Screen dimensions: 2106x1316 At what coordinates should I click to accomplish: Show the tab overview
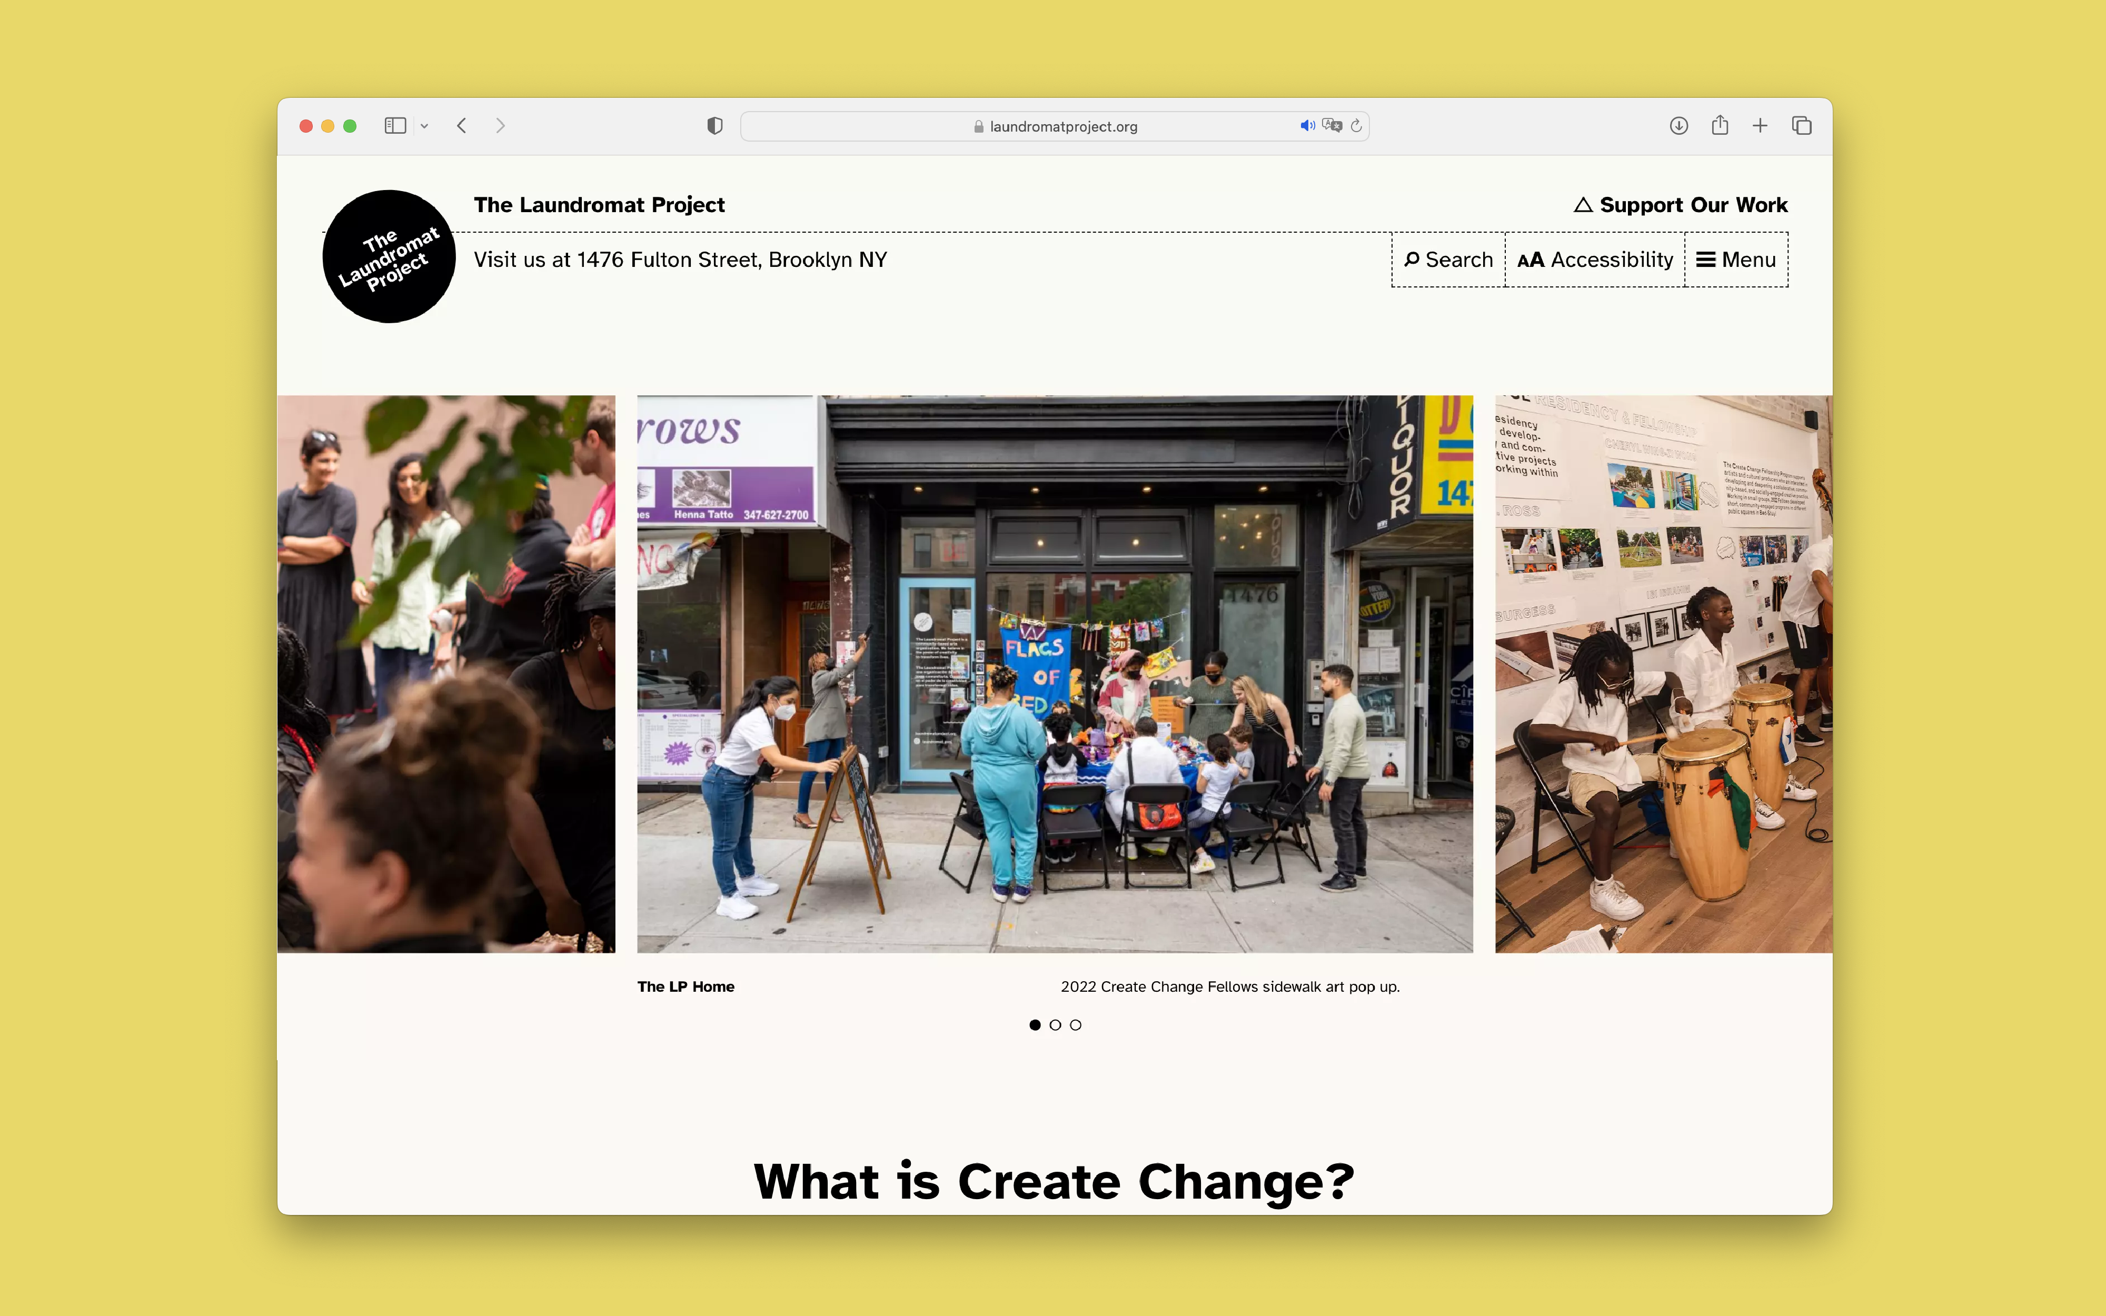[1801, 126]
